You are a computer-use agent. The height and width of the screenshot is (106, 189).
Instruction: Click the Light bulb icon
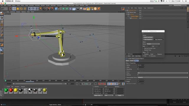click(x=81, y=9)
